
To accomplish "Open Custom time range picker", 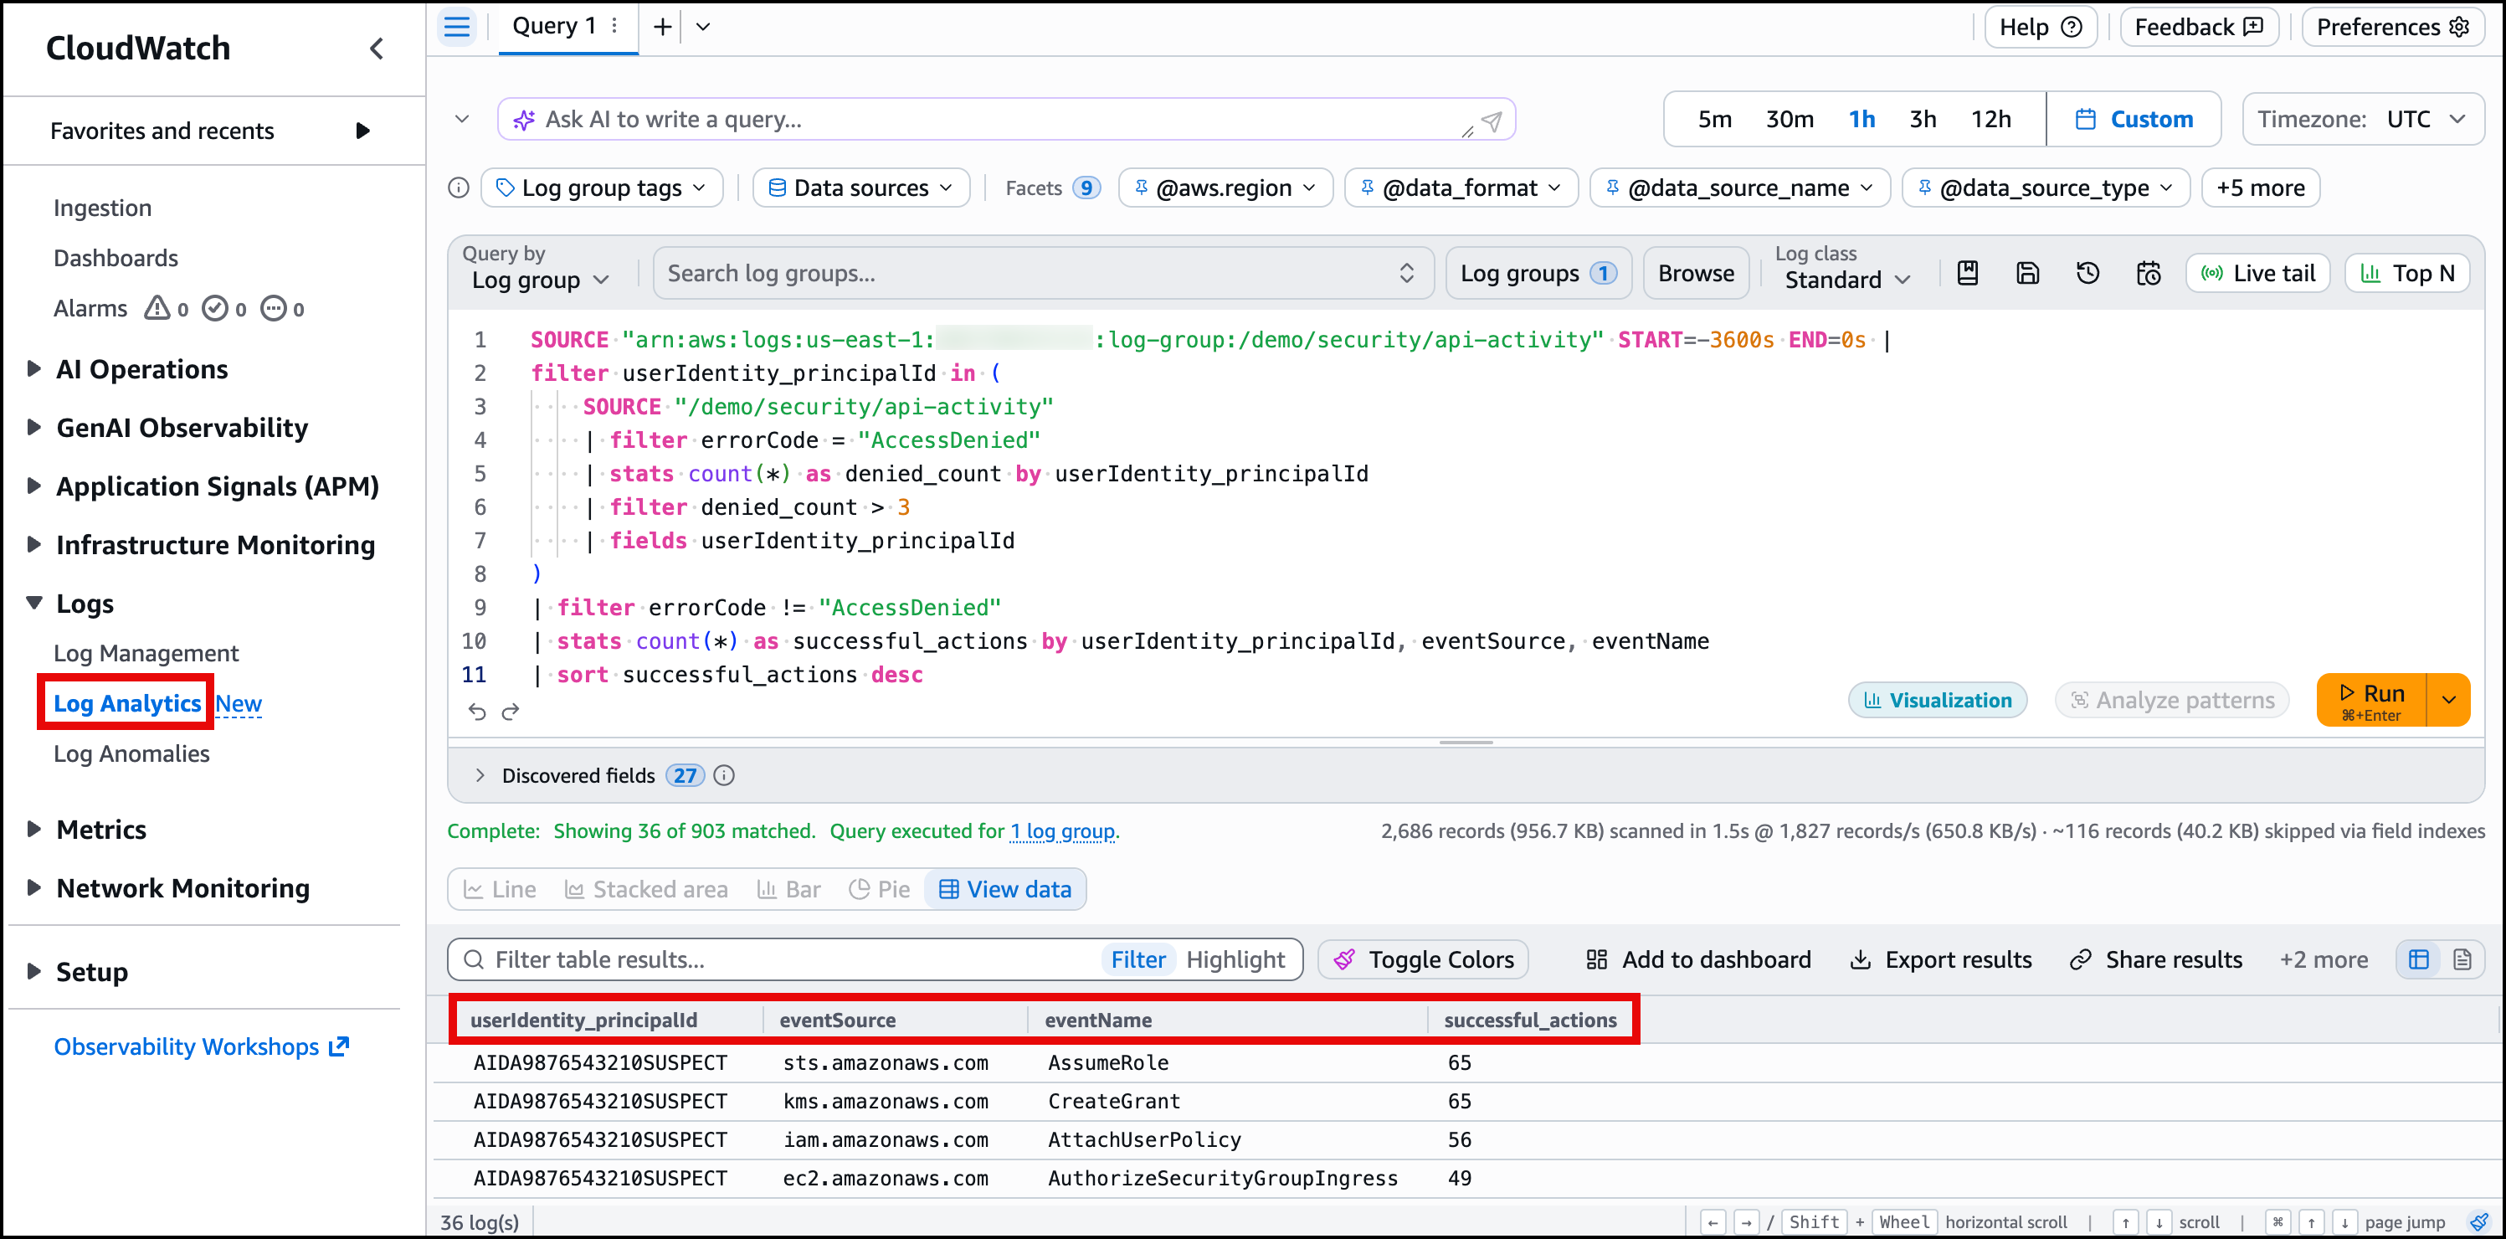I will (x=2134, y=120).
